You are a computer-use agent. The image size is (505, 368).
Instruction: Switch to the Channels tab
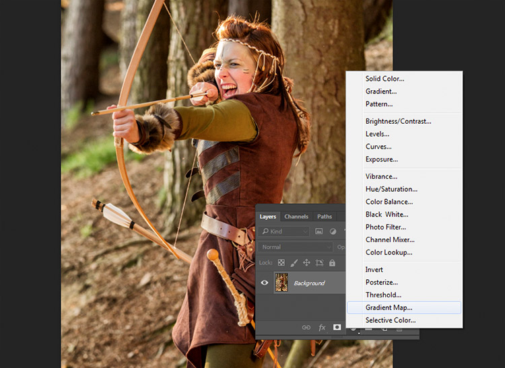(296, 217)
